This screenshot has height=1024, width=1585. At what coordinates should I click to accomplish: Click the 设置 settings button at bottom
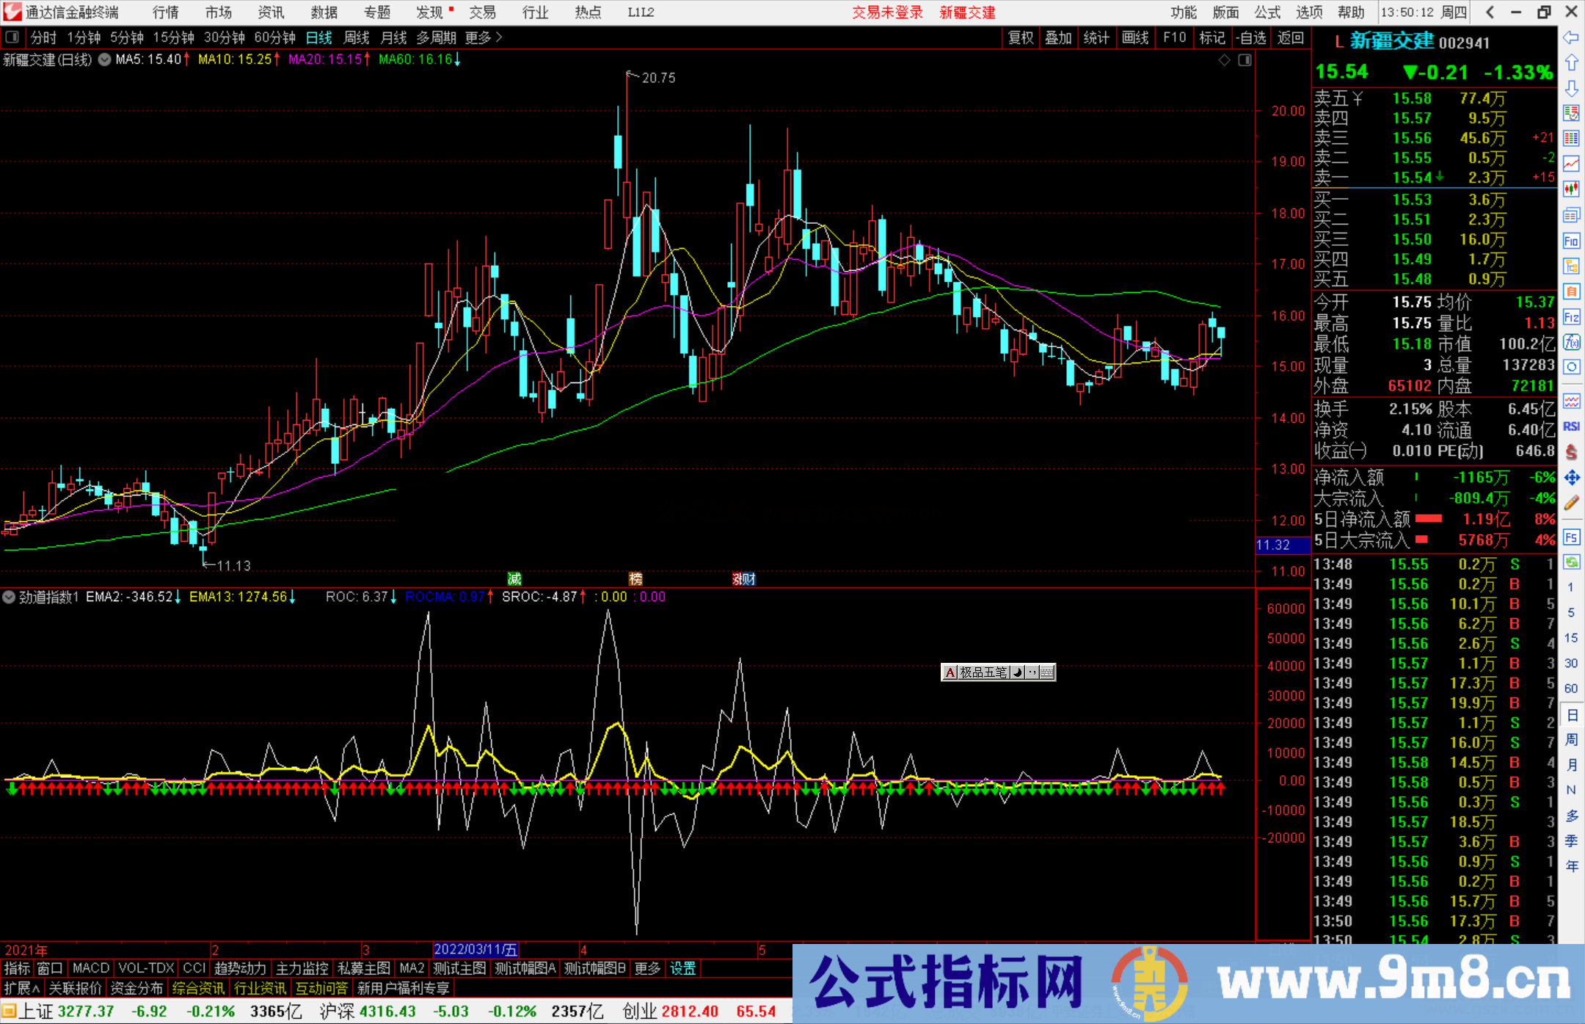682,968
